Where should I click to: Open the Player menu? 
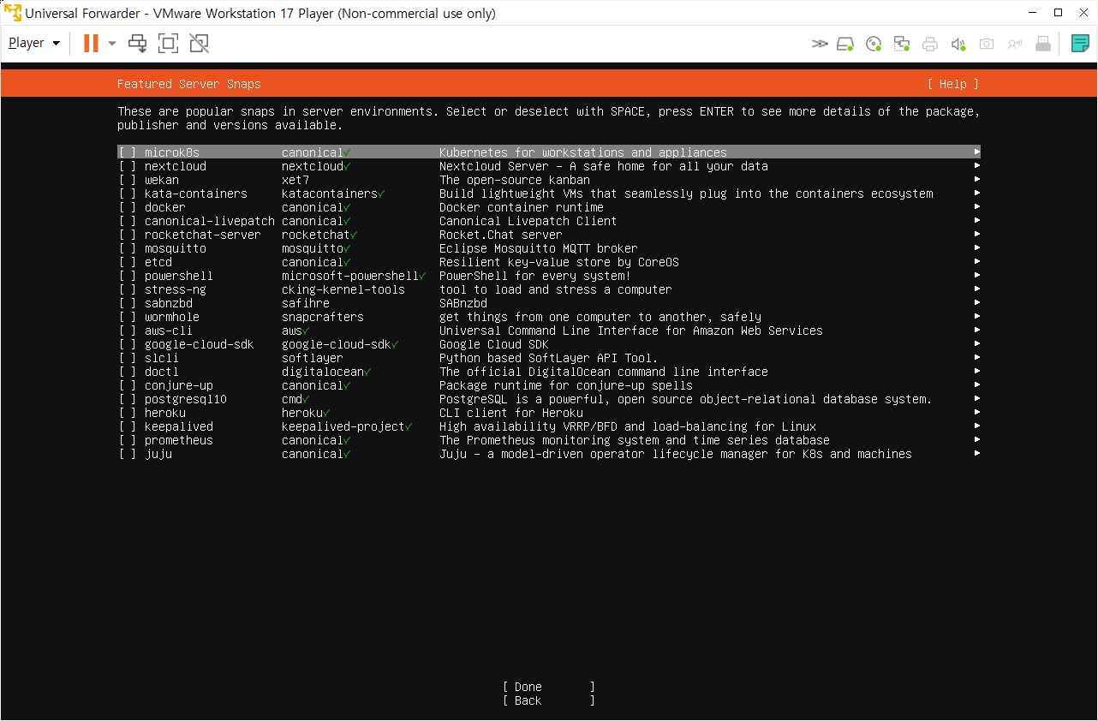click(x=34, y=43)
